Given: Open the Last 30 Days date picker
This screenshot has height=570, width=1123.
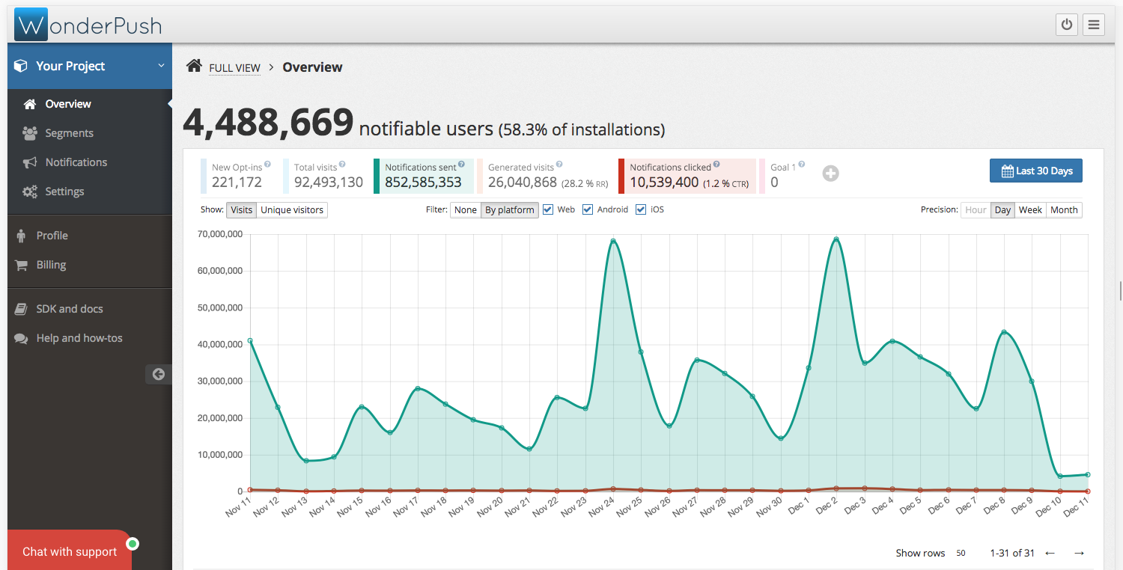Looking at the screenshot, I should 1035,171.
